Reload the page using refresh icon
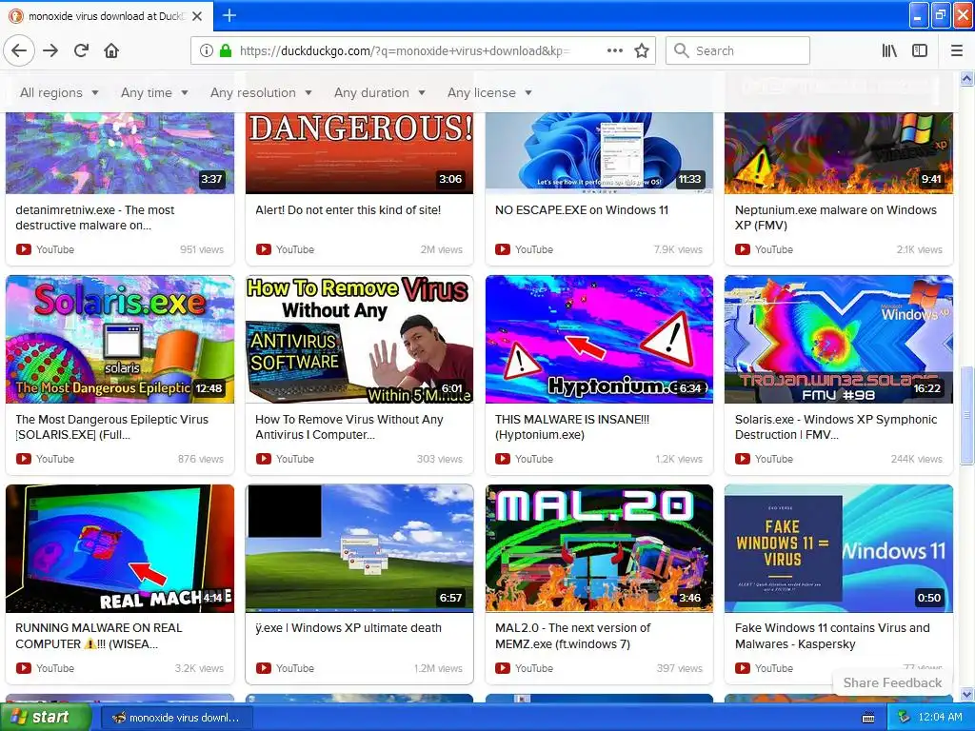975x731 pixels. tap(82, 51)
